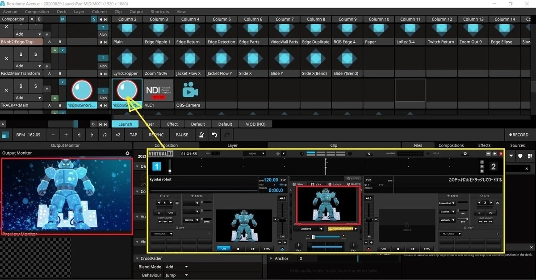The height and width of the screenshot is (280, 536).
Task: Toggle the RECORD button
Action: [x=519, y=135]
